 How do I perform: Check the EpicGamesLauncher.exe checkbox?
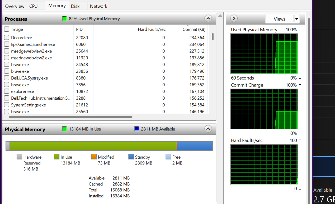[x=7, y=44]
